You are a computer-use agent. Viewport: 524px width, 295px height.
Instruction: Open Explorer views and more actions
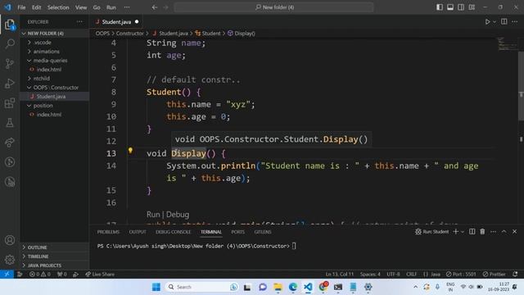tap(79, 22)
